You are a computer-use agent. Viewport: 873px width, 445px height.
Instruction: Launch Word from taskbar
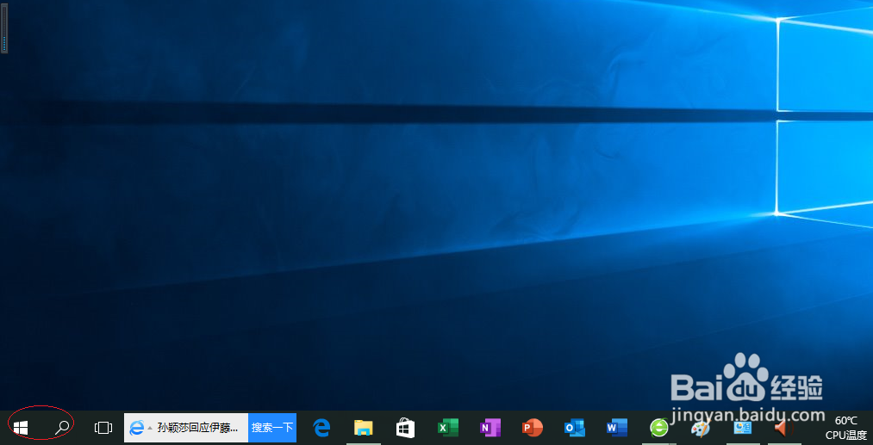(617, 428)
